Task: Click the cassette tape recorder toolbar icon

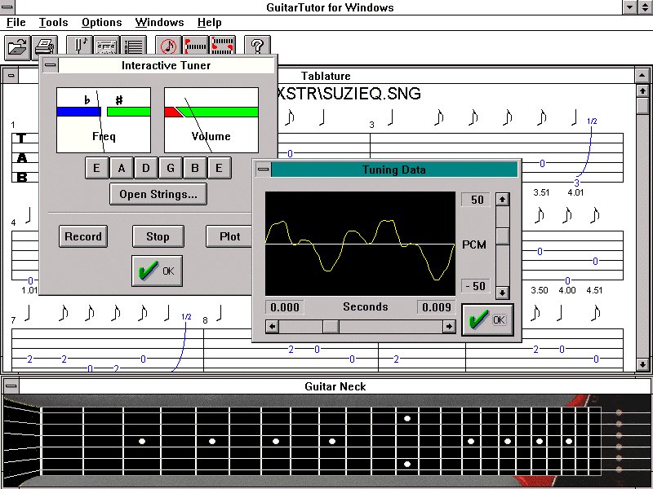Action: (106, 46)
